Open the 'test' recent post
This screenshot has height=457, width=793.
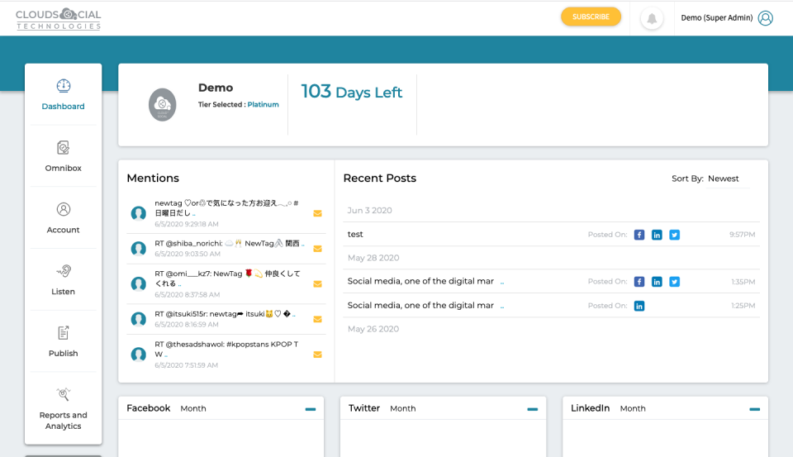click(x=355, y=235)
